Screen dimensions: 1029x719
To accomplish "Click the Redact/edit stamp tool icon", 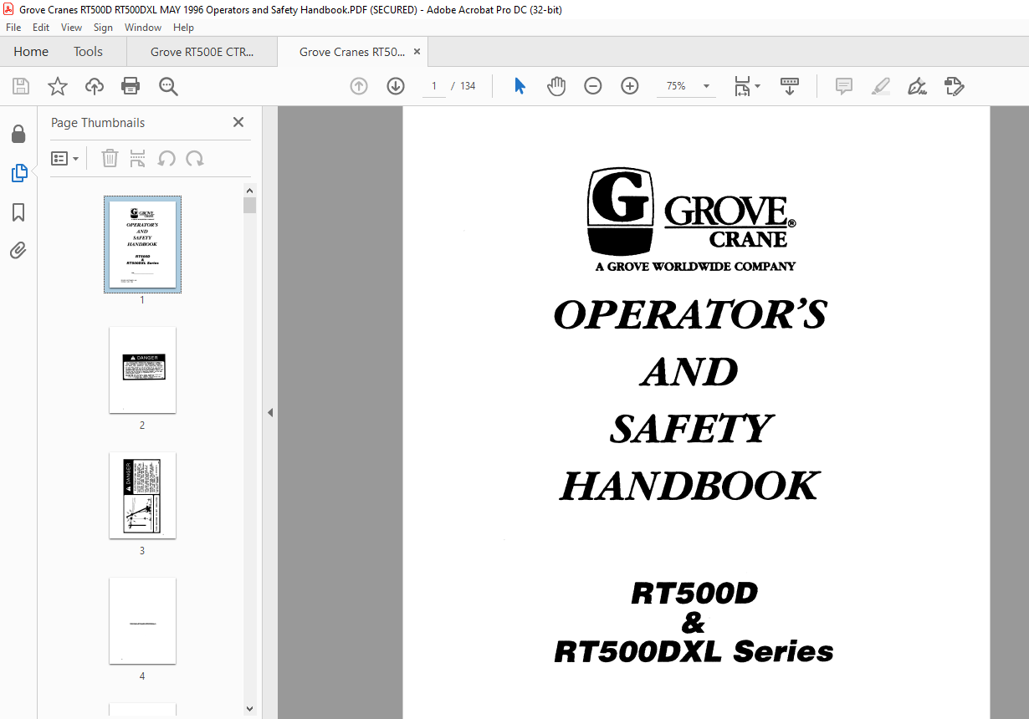I will [955, 86].
